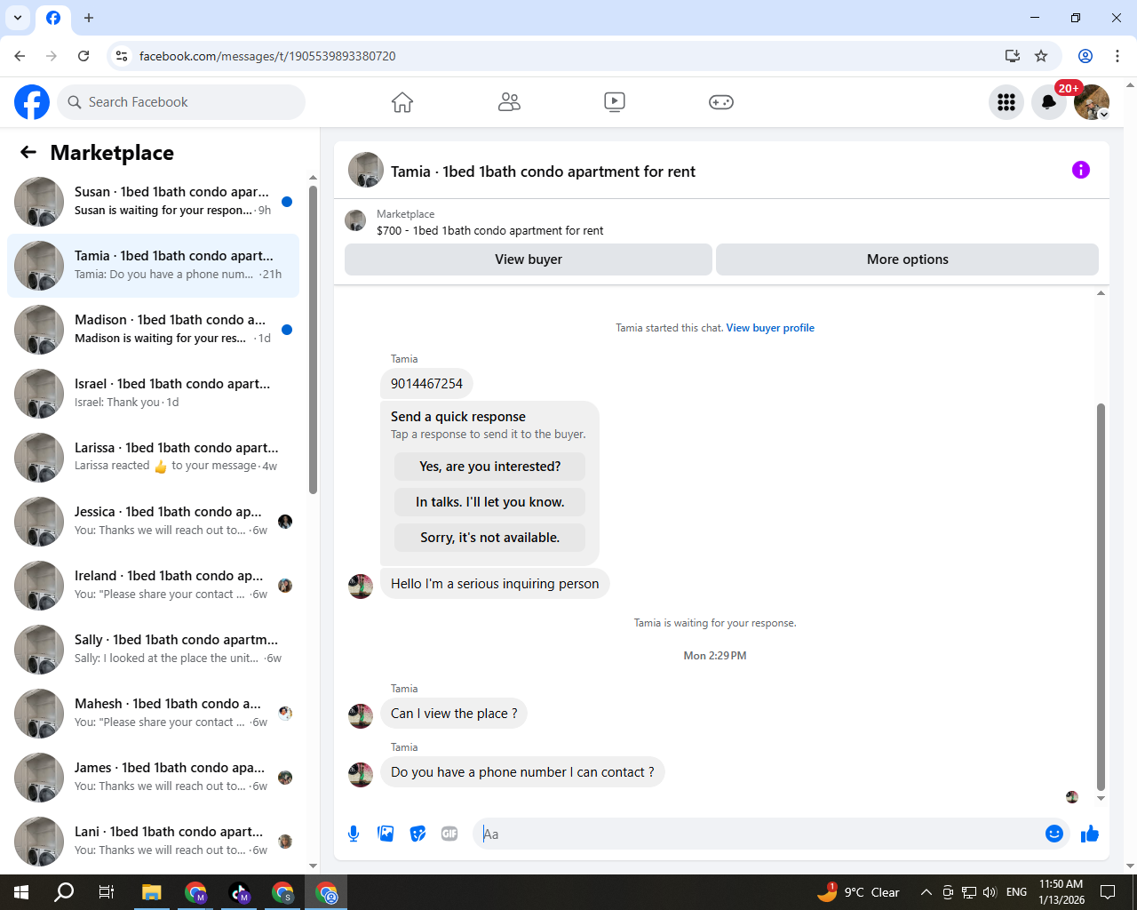Click the View buyer button

[x=529, y=259]
